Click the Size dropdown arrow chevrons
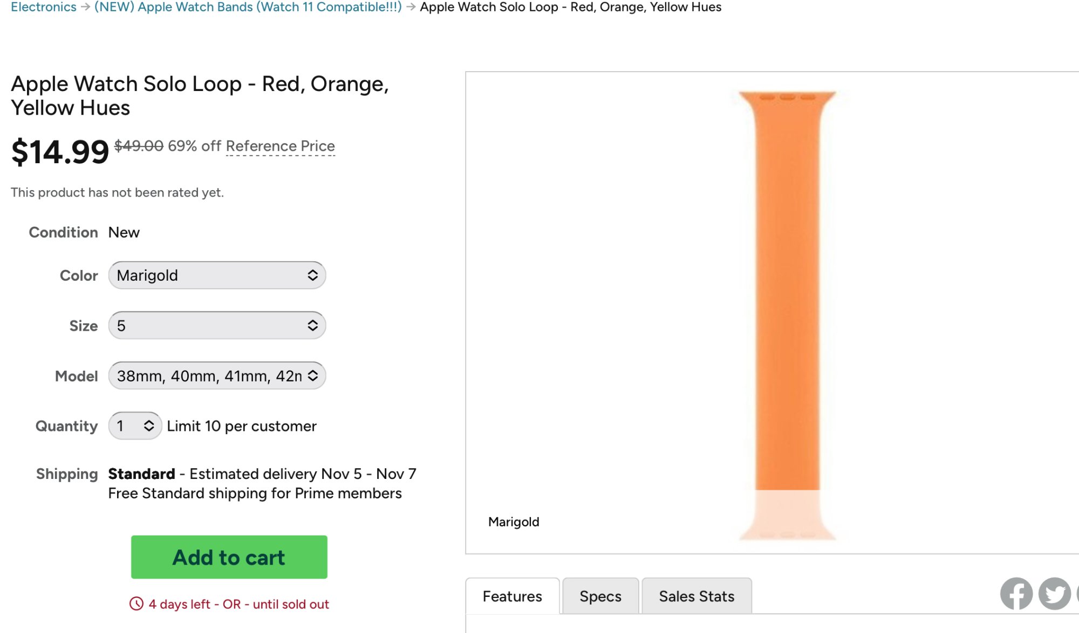The image size is (1079, 633). tap(312, 325)
